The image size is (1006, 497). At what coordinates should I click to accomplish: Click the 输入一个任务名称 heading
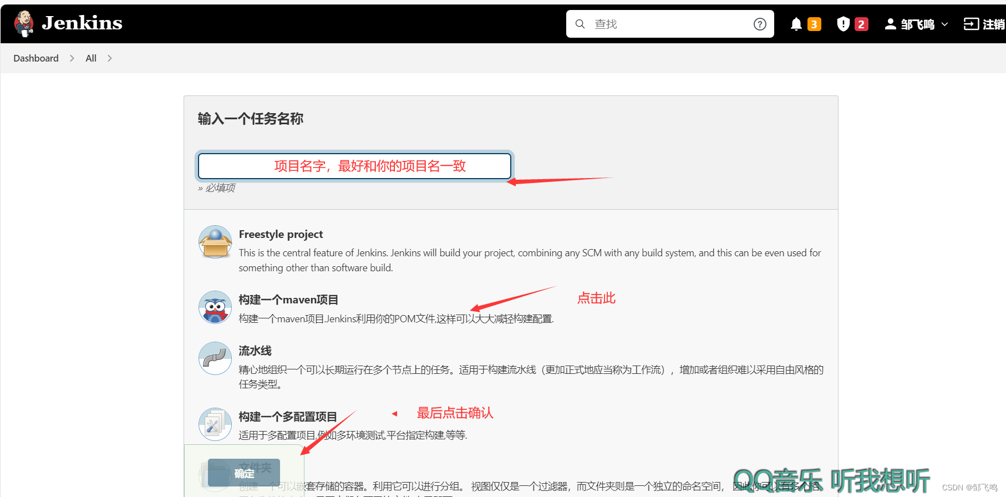pyautogui.click(x=251, y=119)
